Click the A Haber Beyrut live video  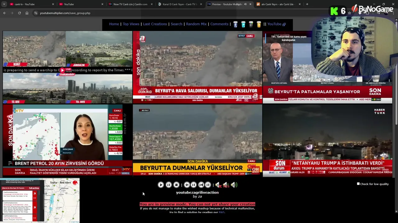[x=197, y=67]
